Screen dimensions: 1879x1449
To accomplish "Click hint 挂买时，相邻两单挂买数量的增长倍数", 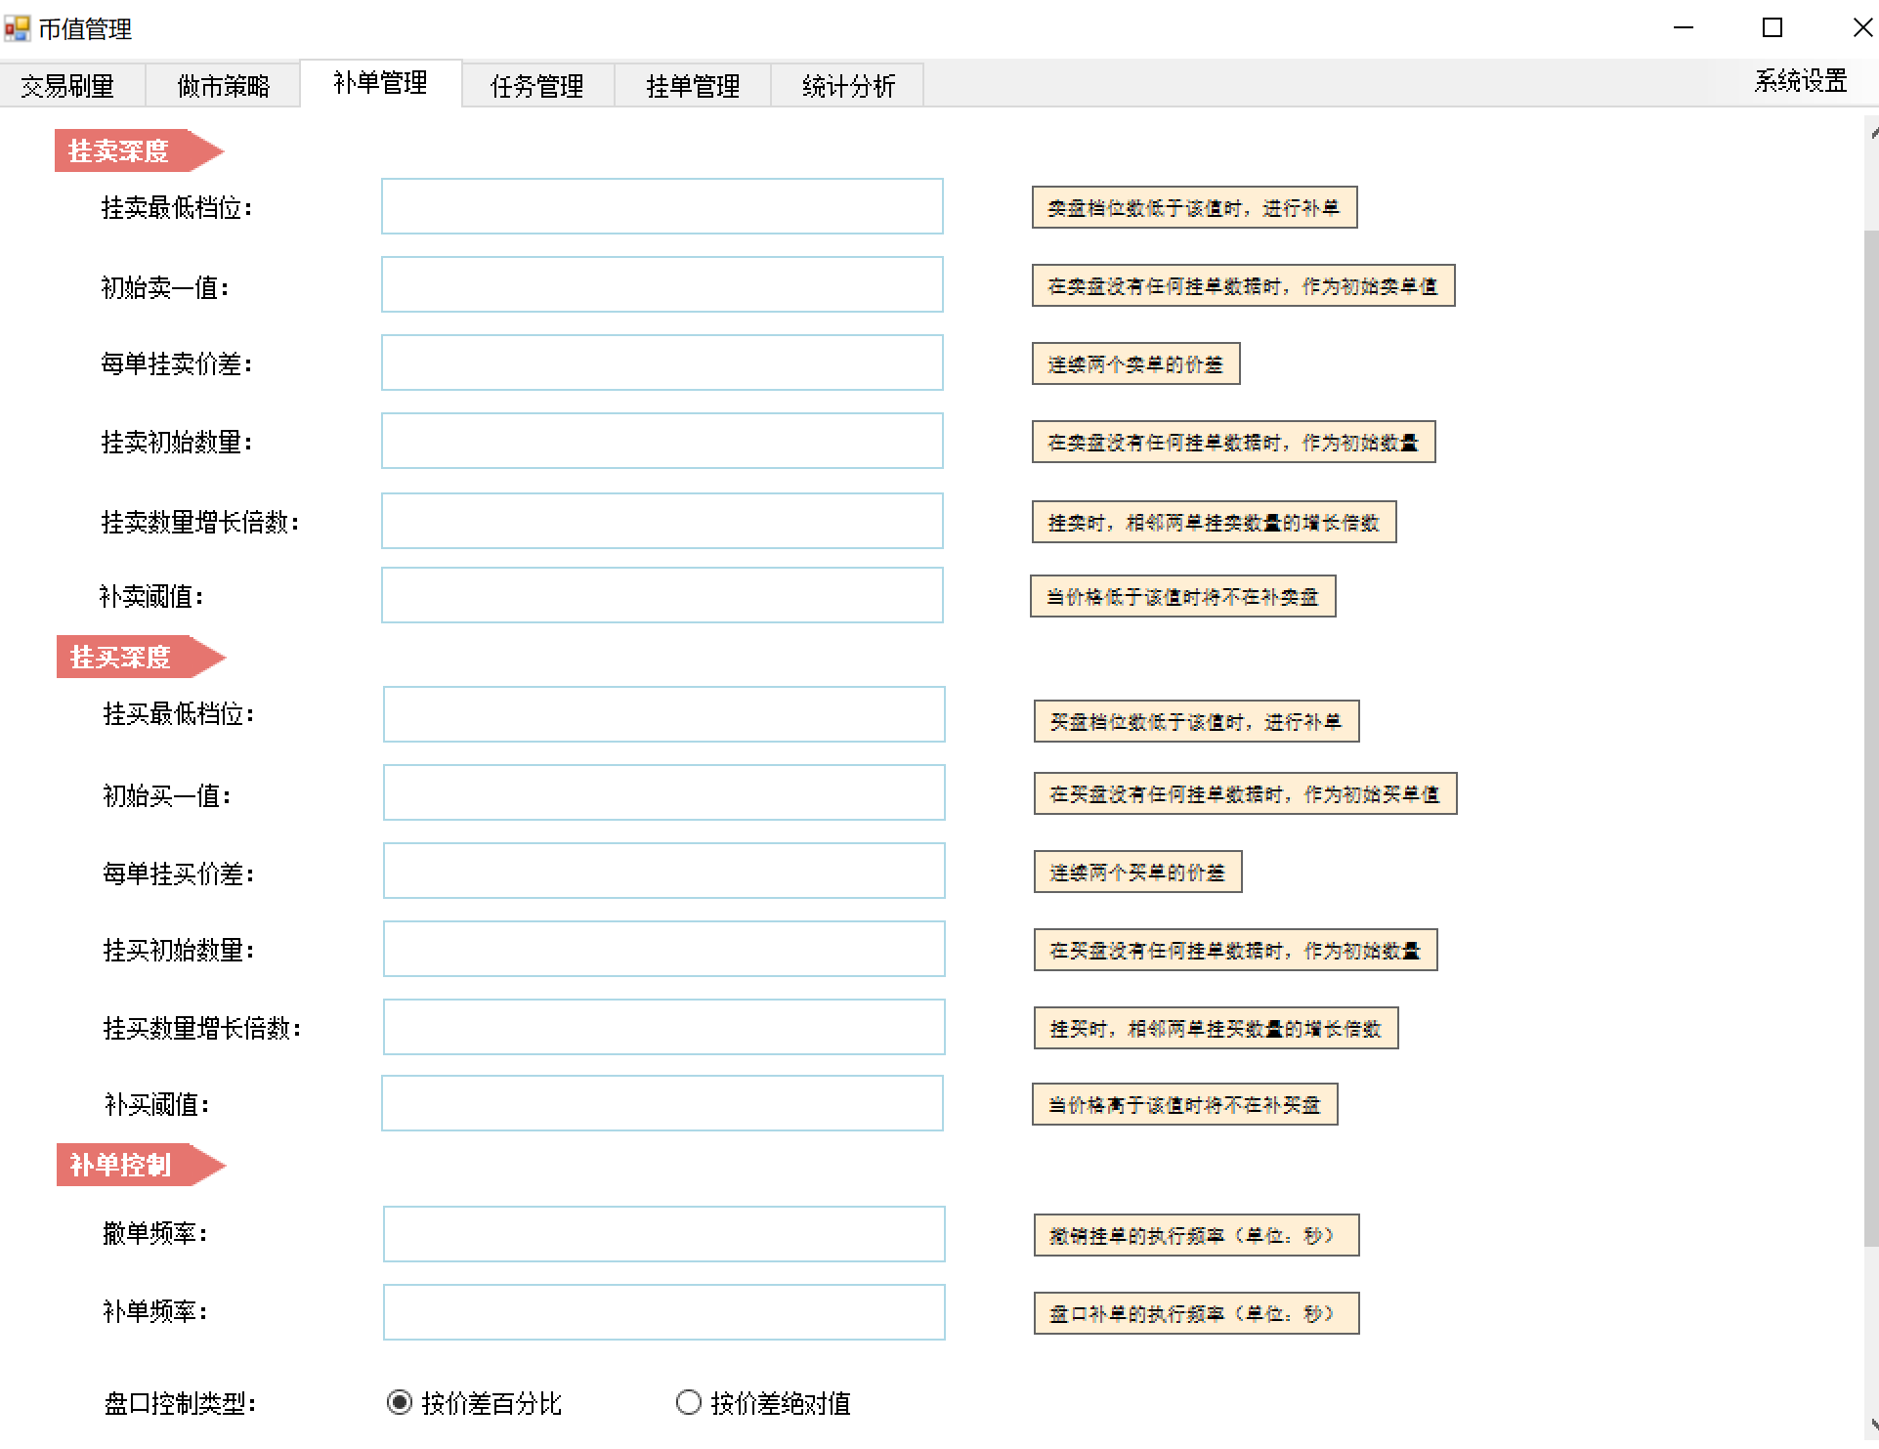I will coord(1217,1028).
